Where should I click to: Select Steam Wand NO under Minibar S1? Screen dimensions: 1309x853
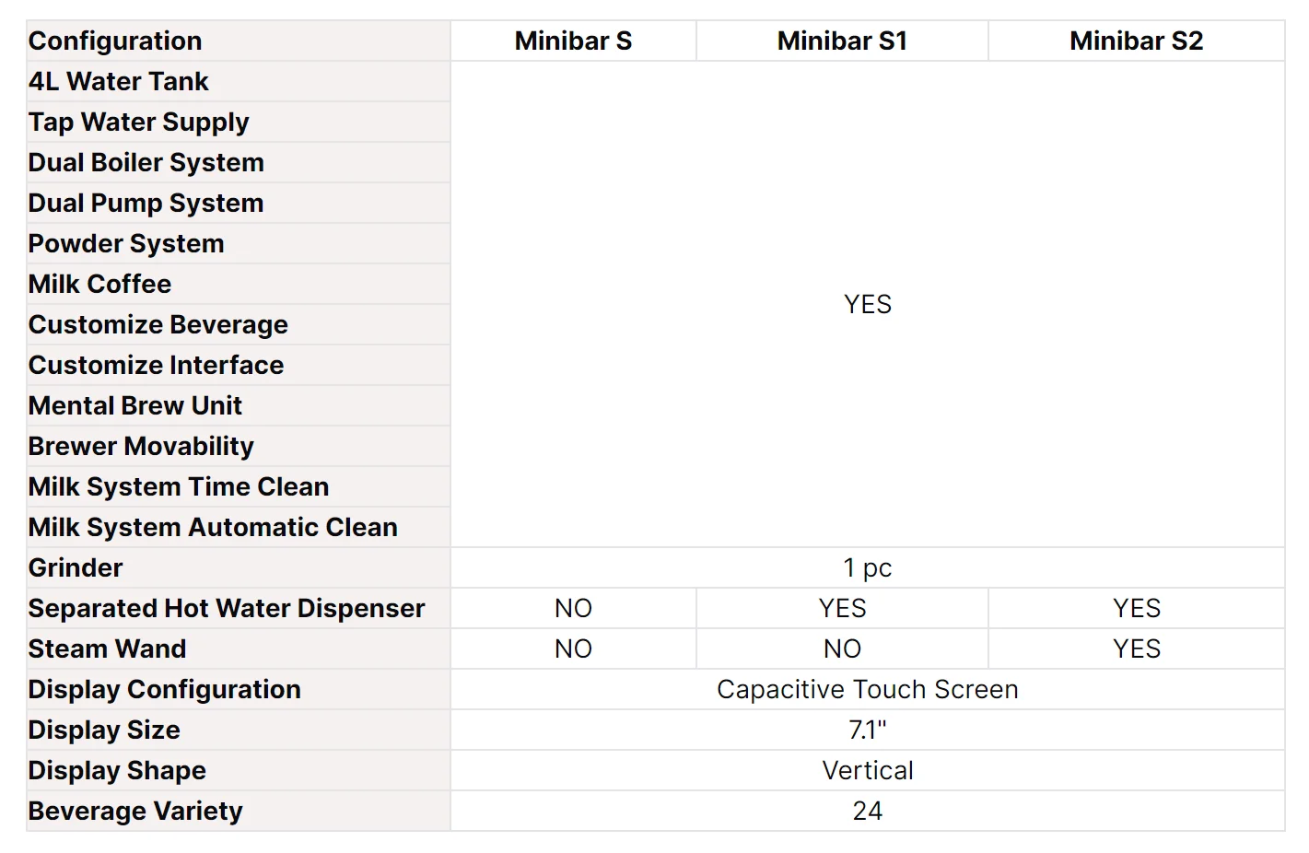842,649
